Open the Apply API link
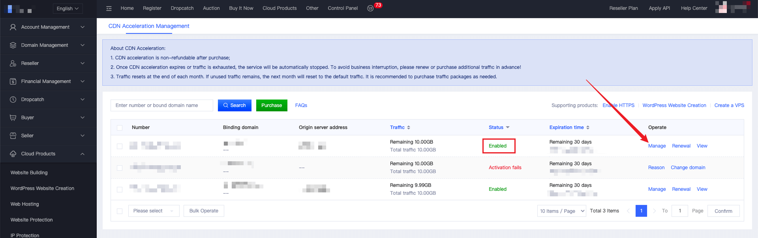The height and width of the screenshot is (238, 758). 659,8
